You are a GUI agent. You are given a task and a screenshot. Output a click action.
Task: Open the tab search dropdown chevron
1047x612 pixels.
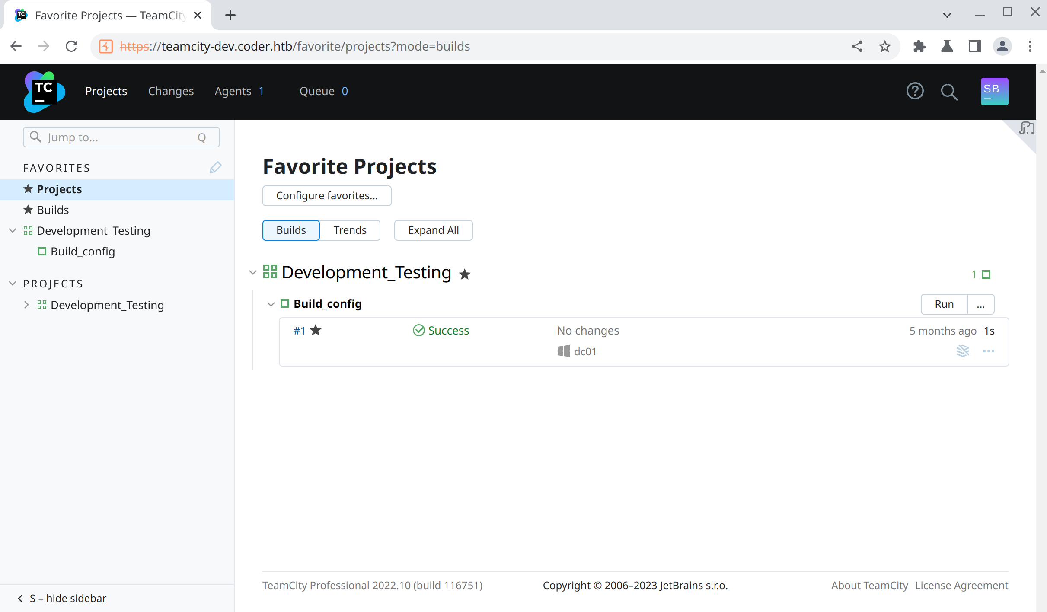[947, 15]
